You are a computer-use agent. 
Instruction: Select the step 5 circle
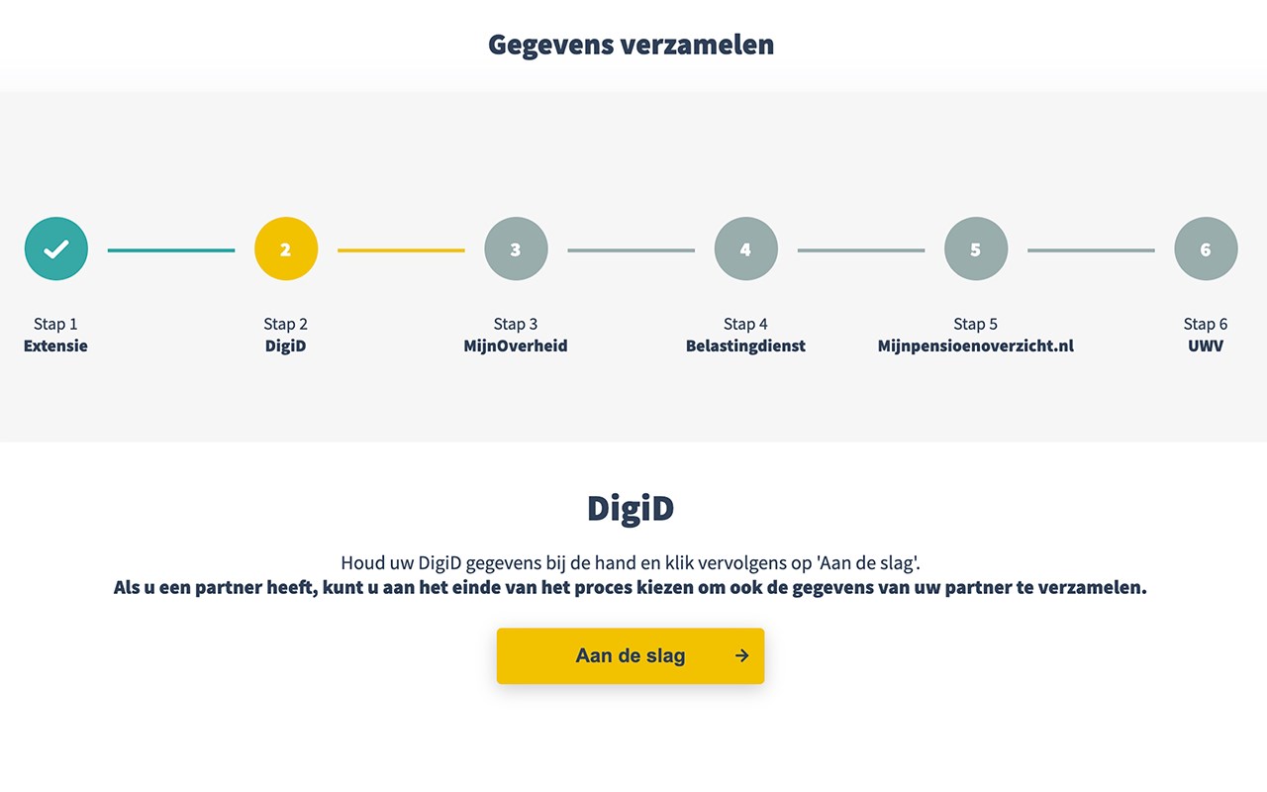975,248
